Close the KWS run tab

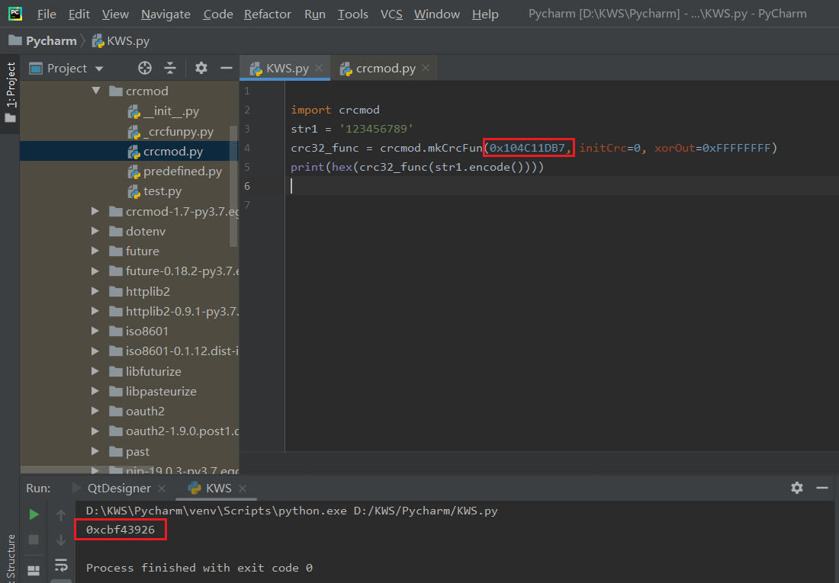tap(243, 489)
